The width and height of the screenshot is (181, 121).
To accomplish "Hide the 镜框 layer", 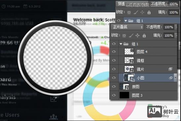I will click(x=114, y=60).
